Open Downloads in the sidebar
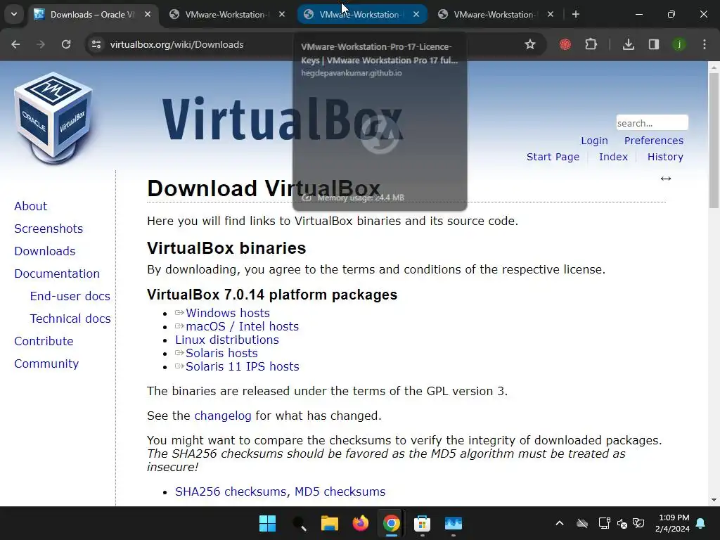The width and height of the screenshot is (720, 540). coord(44,251)
